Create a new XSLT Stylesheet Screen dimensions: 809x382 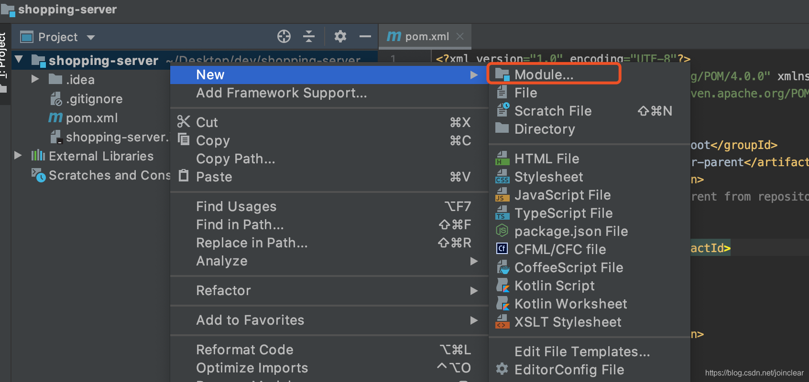click(x=590, y=322)
